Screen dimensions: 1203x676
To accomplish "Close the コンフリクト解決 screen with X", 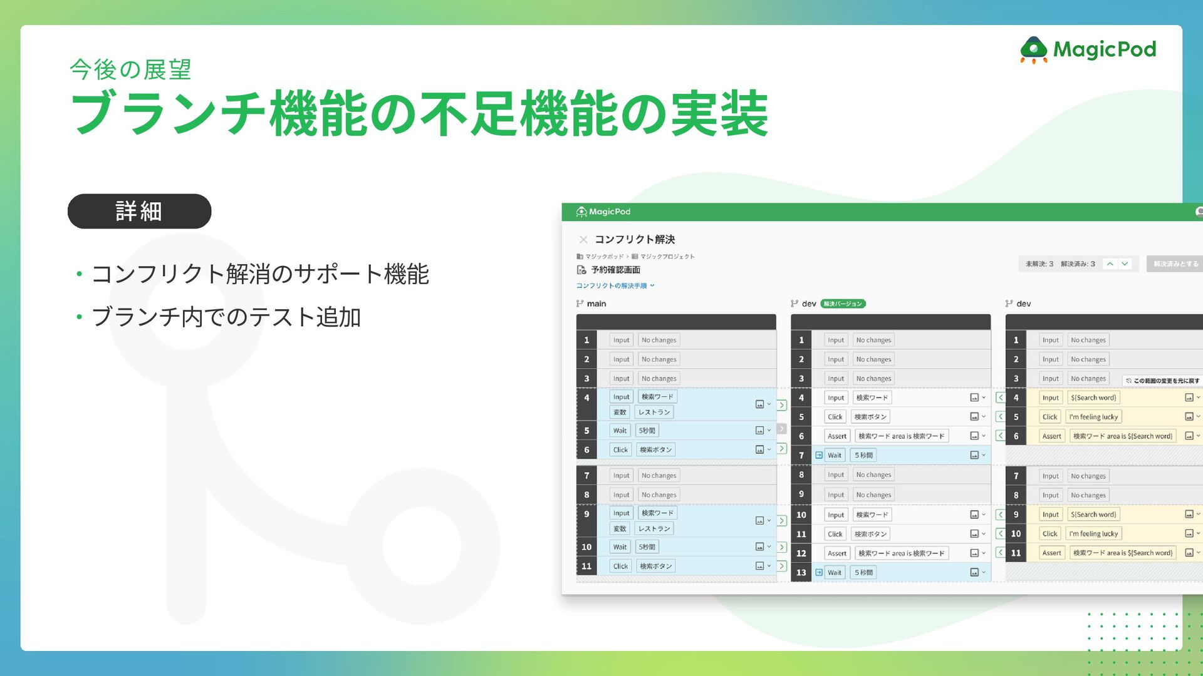I will click(583, 240).
